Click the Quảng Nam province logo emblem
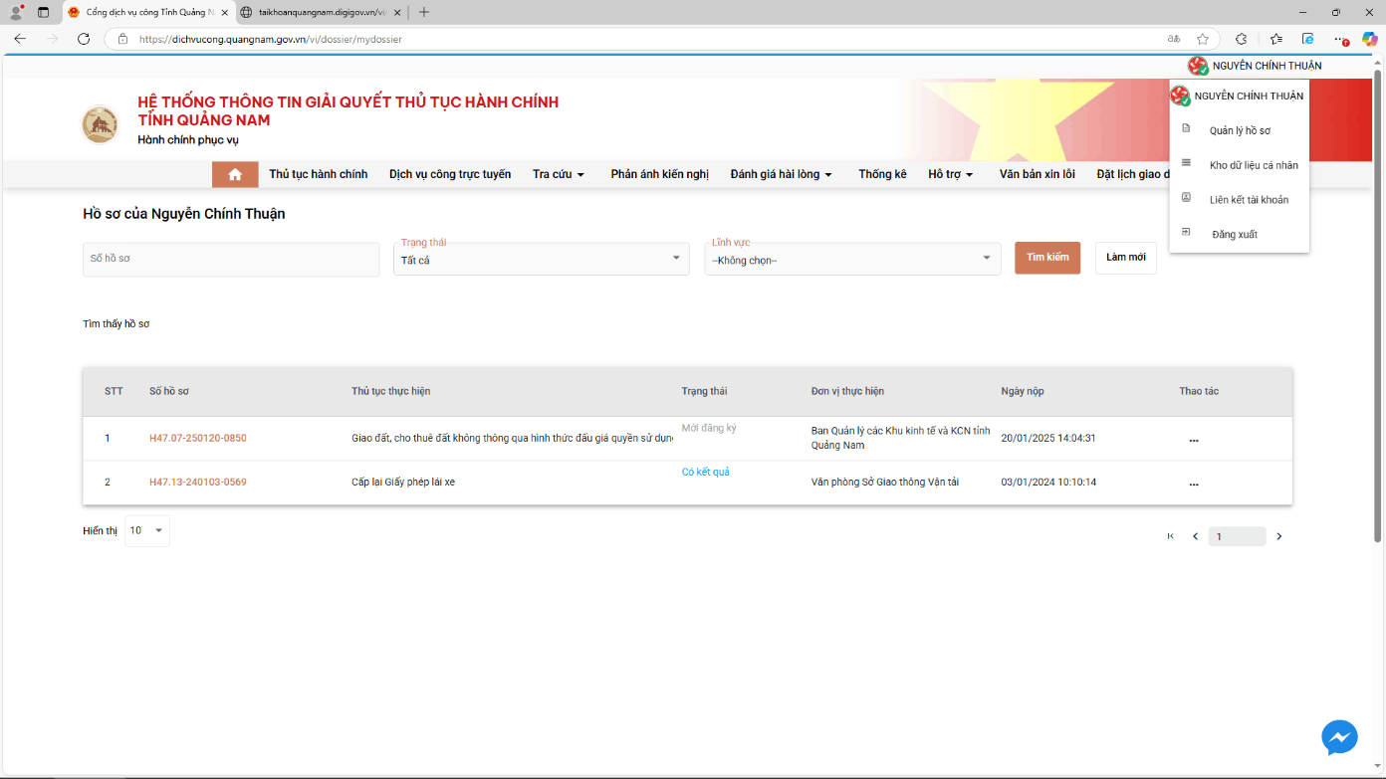The width and height of the screenshot is (1386, 779). tap(100, 124)
